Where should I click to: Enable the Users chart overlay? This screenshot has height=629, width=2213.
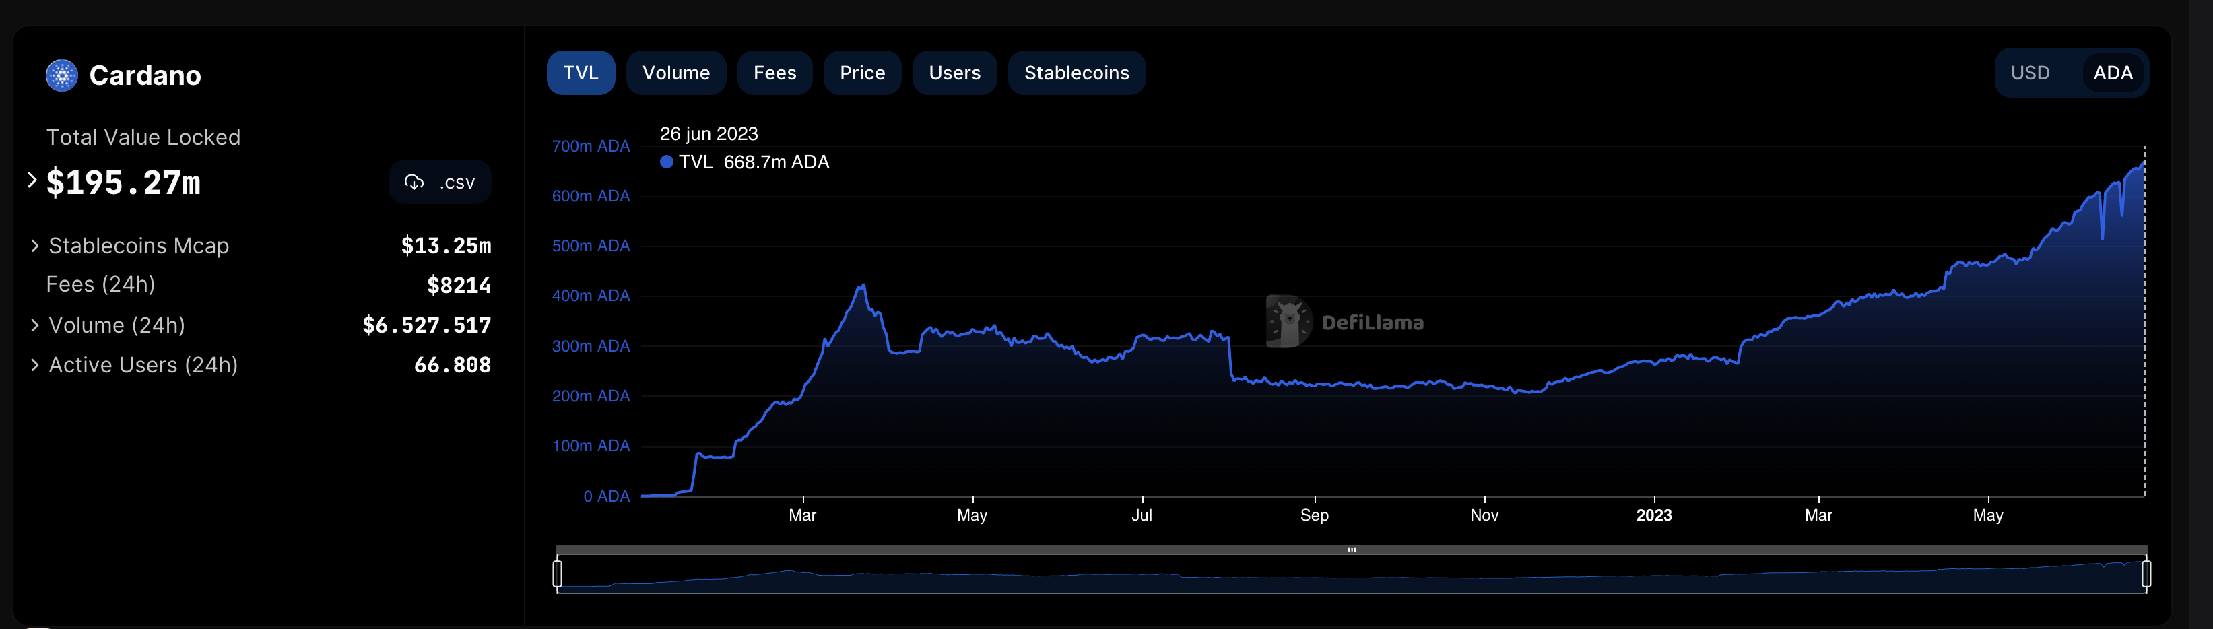954,73
